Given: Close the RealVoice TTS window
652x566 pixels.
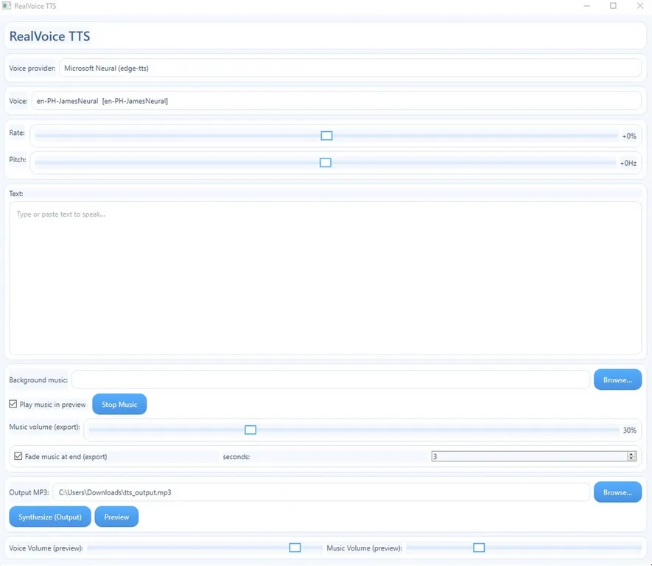Looking at the screenshot, I should [639, 6].
